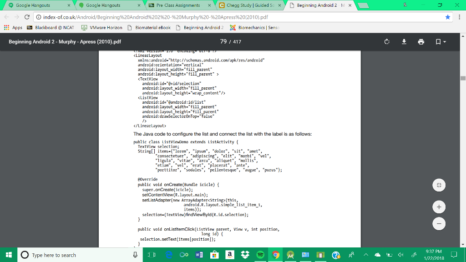Launch Android Studio from the taskbar

(x=290, y=255)
